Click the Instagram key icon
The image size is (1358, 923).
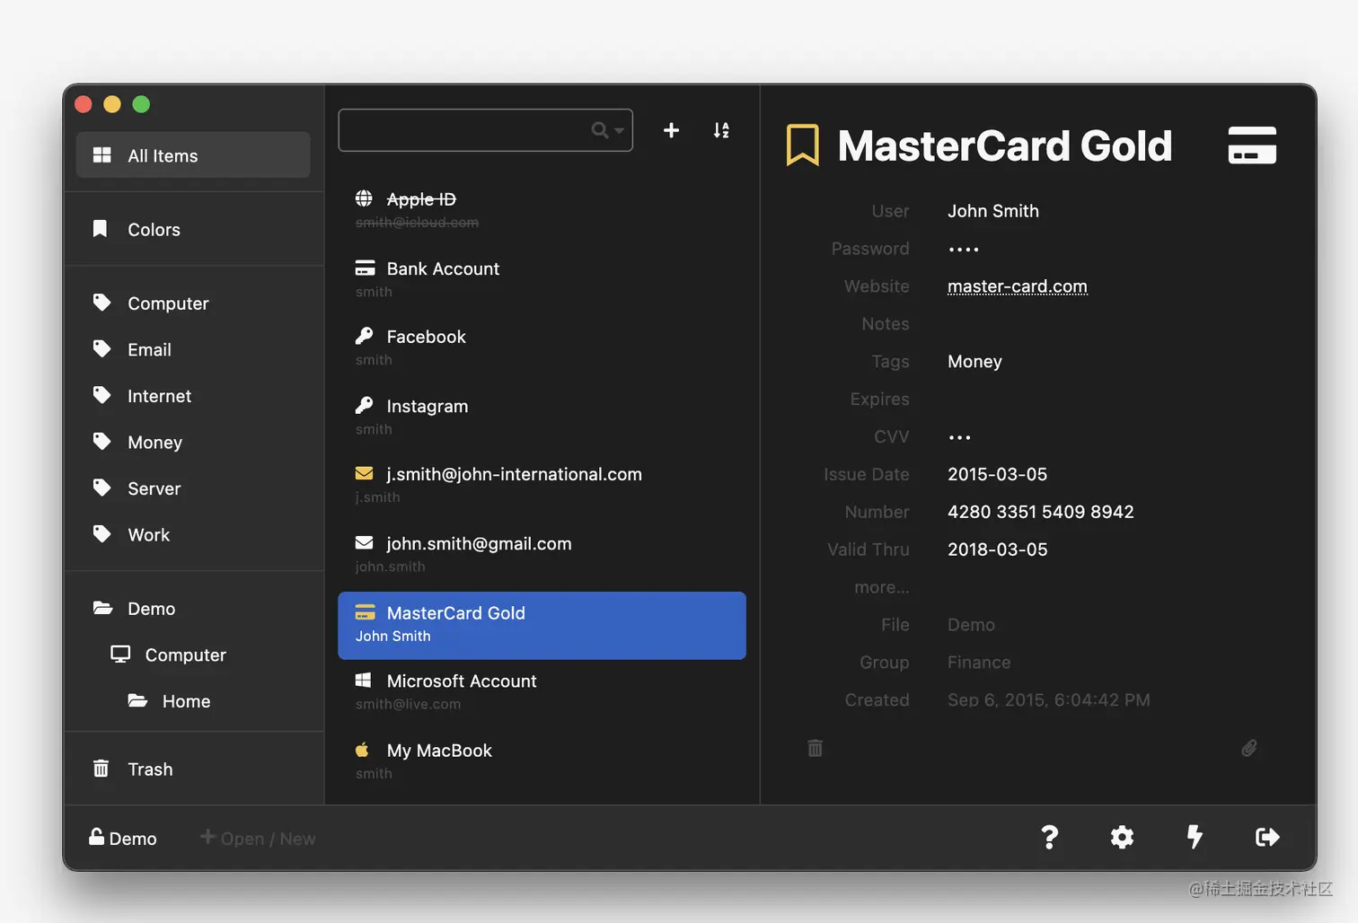click(x=364, y=405)
